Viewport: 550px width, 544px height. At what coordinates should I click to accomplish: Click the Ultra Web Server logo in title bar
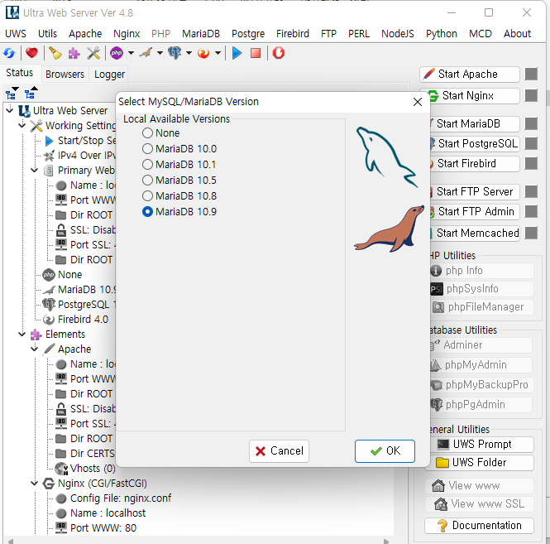coord(12,12)
